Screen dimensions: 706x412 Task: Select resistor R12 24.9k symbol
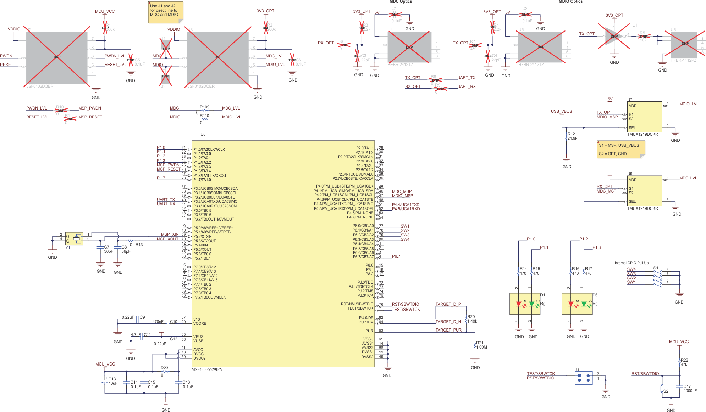[x=567, y=137]
